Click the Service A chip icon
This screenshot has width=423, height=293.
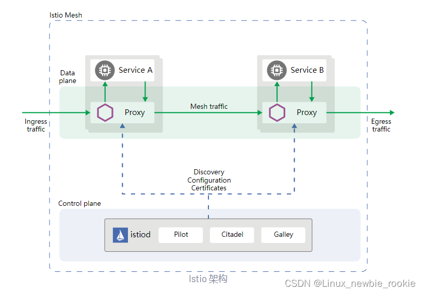[x=105, y=70]
